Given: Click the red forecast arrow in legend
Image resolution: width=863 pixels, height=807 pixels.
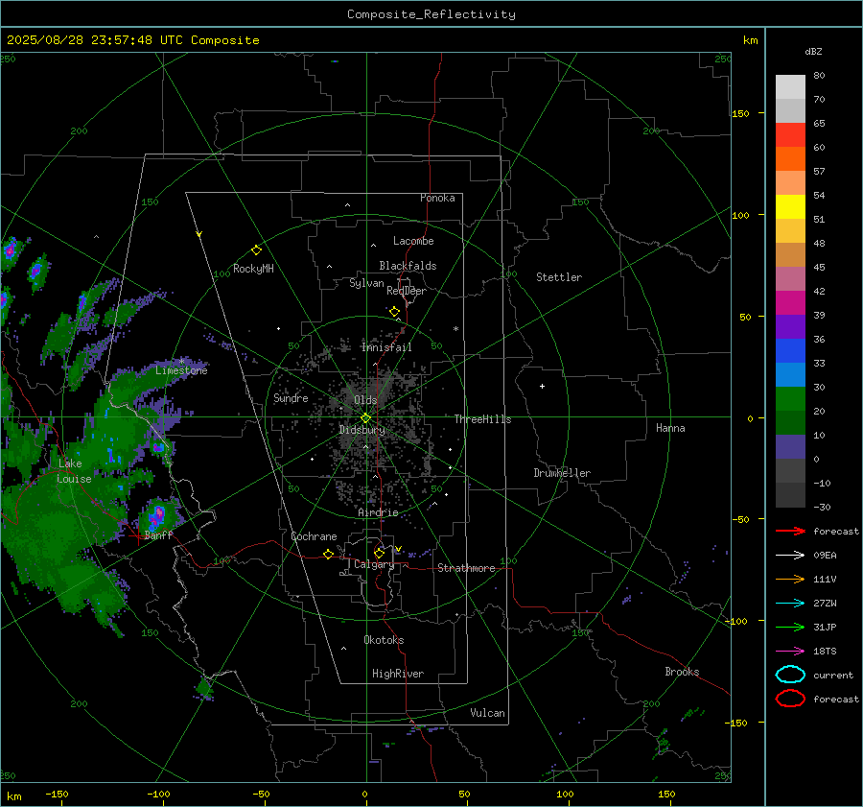Looking at the screenshot, I should click(x=790, y=531).
